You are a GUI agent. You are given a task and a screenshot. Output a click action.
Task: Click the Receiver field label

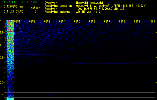tap(51, 9)
